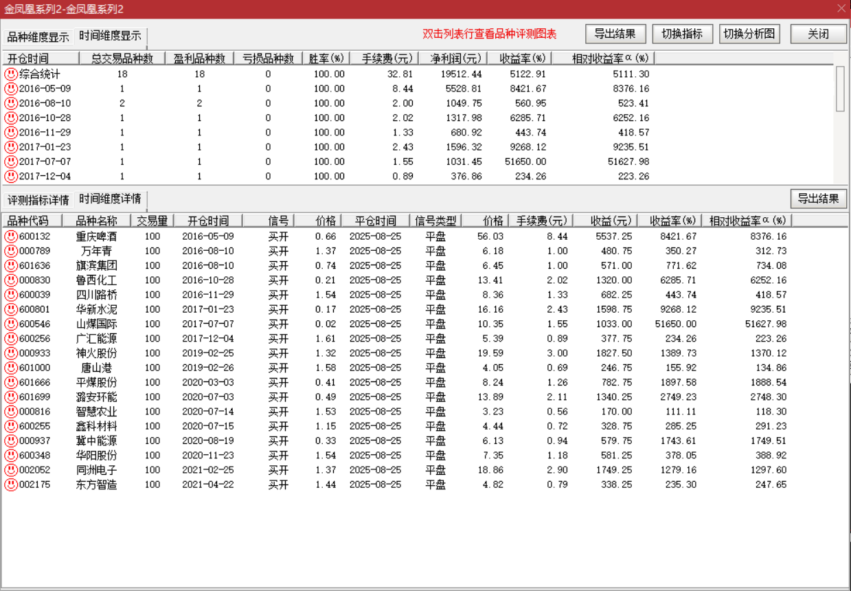Select the 冀中能源 stock name cell
This screenshot has height=591, width=851.
tap(97, 441)
